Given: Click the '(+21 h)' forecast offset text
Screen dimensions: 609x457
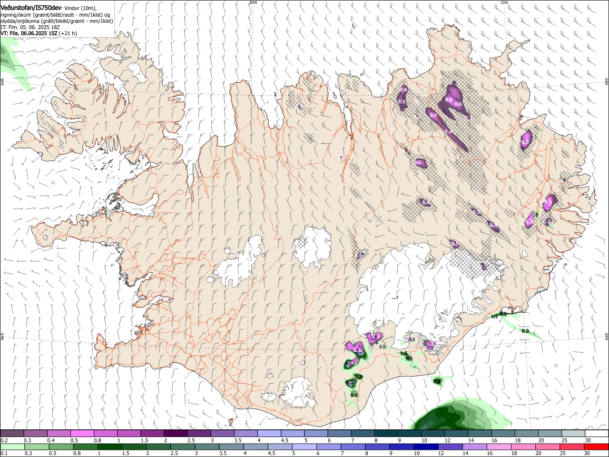Looking at the screenshot, I should click(x=69, y=34).
